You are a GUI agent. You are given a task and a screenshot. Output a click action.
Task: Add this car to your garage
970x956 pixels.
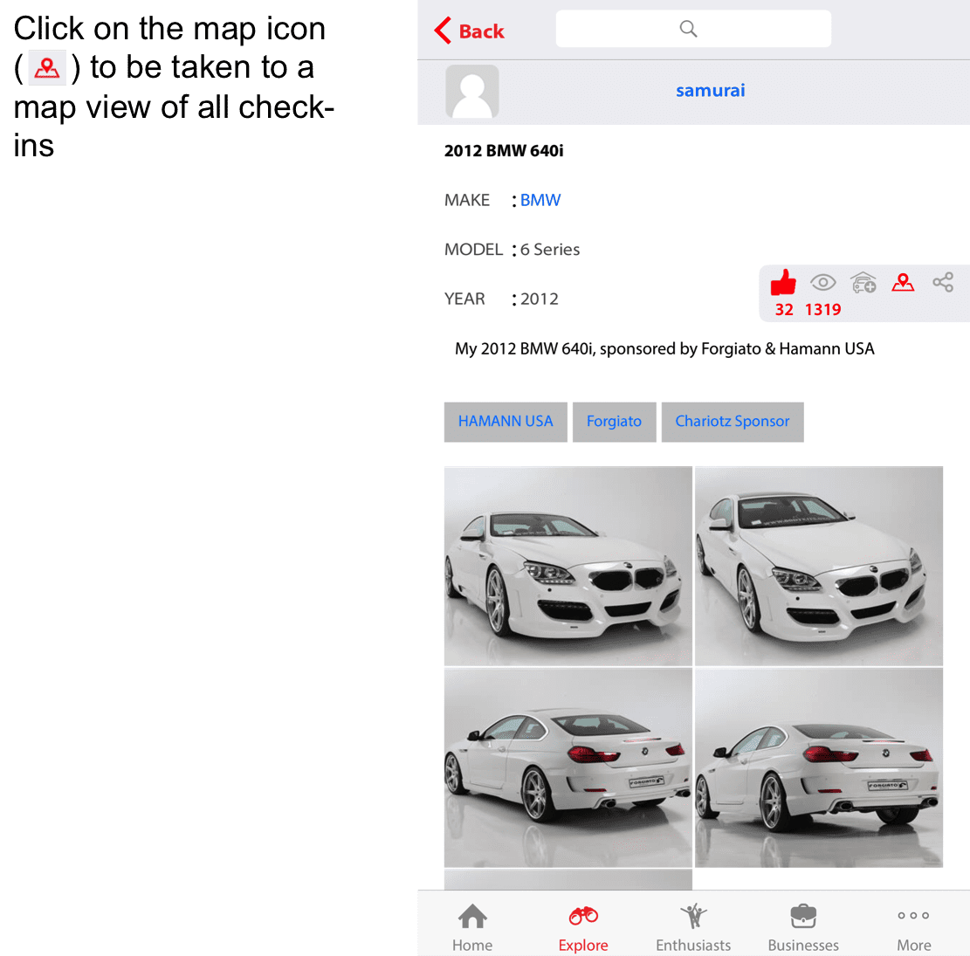[863, 282]
